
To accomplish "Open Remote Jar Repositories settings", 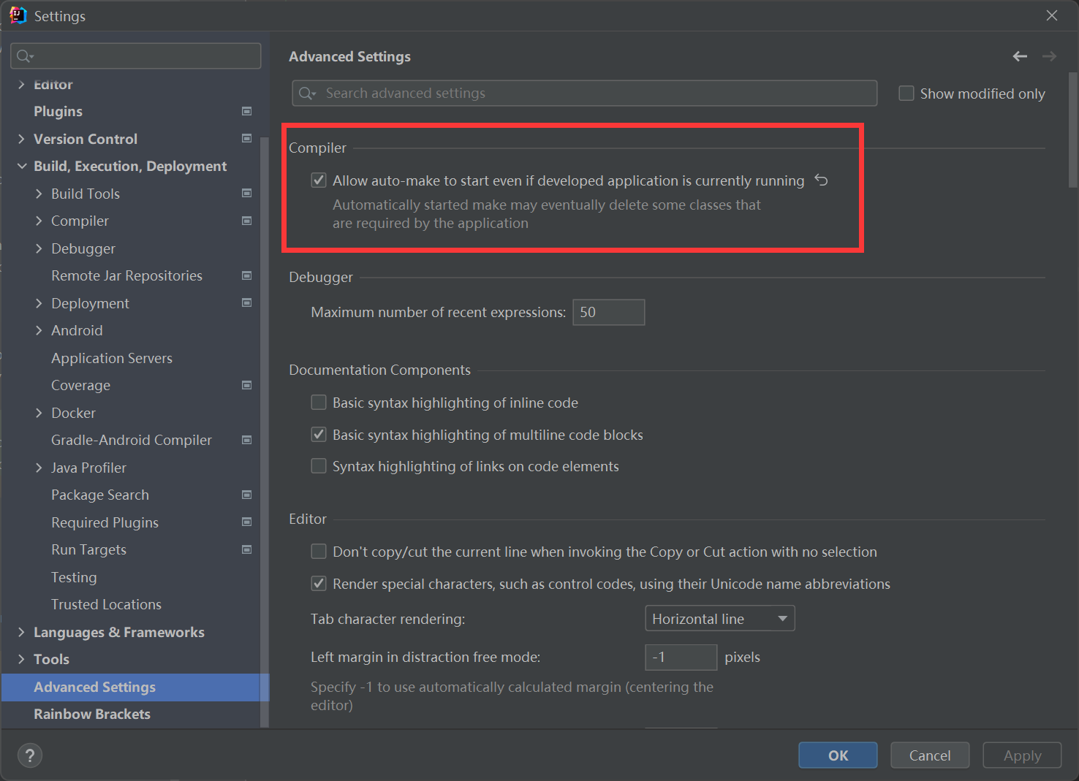I will pos(126,275).
